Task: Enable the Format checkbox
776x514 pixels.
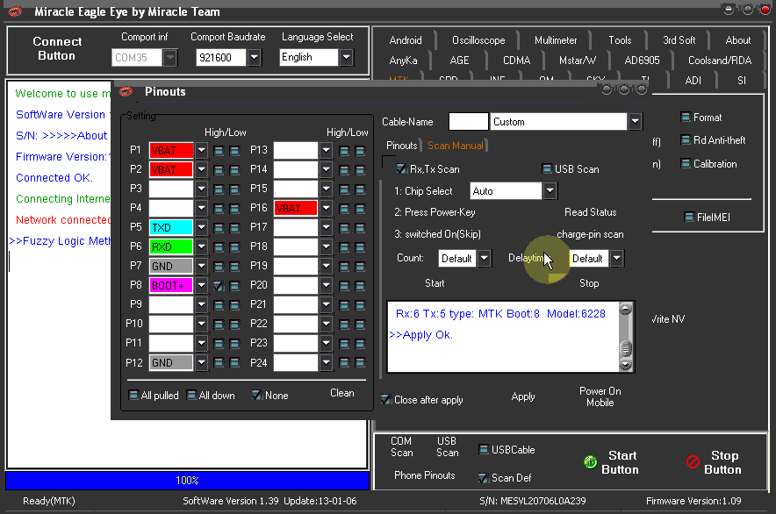Action: [x=686, y=118]
